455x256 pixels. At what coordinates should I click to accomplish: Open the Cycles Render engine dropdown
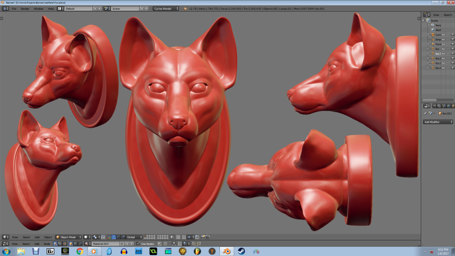pyautogui.click(x=166, y=8)
